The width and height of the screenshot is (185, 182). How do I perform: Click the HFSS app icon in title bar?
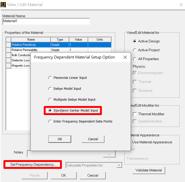3,5
